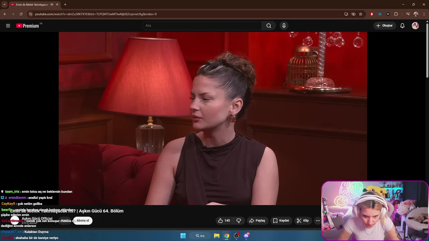Open the OBS icon in the taskbar

237,236
